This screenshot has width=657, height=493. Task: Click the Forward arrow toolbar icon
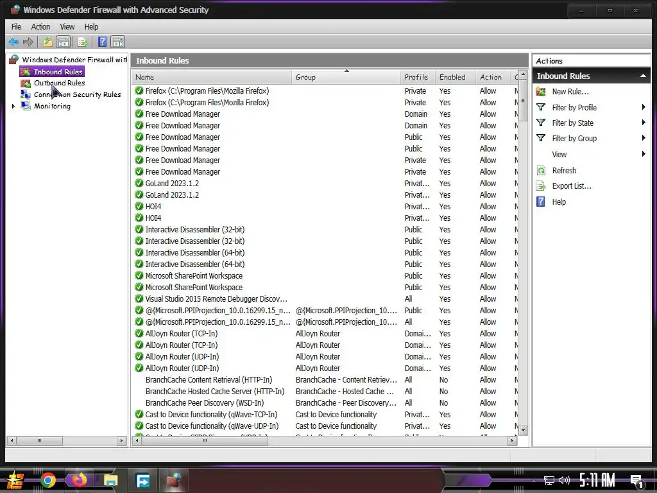pyautogui.click(x=28, y=42)
